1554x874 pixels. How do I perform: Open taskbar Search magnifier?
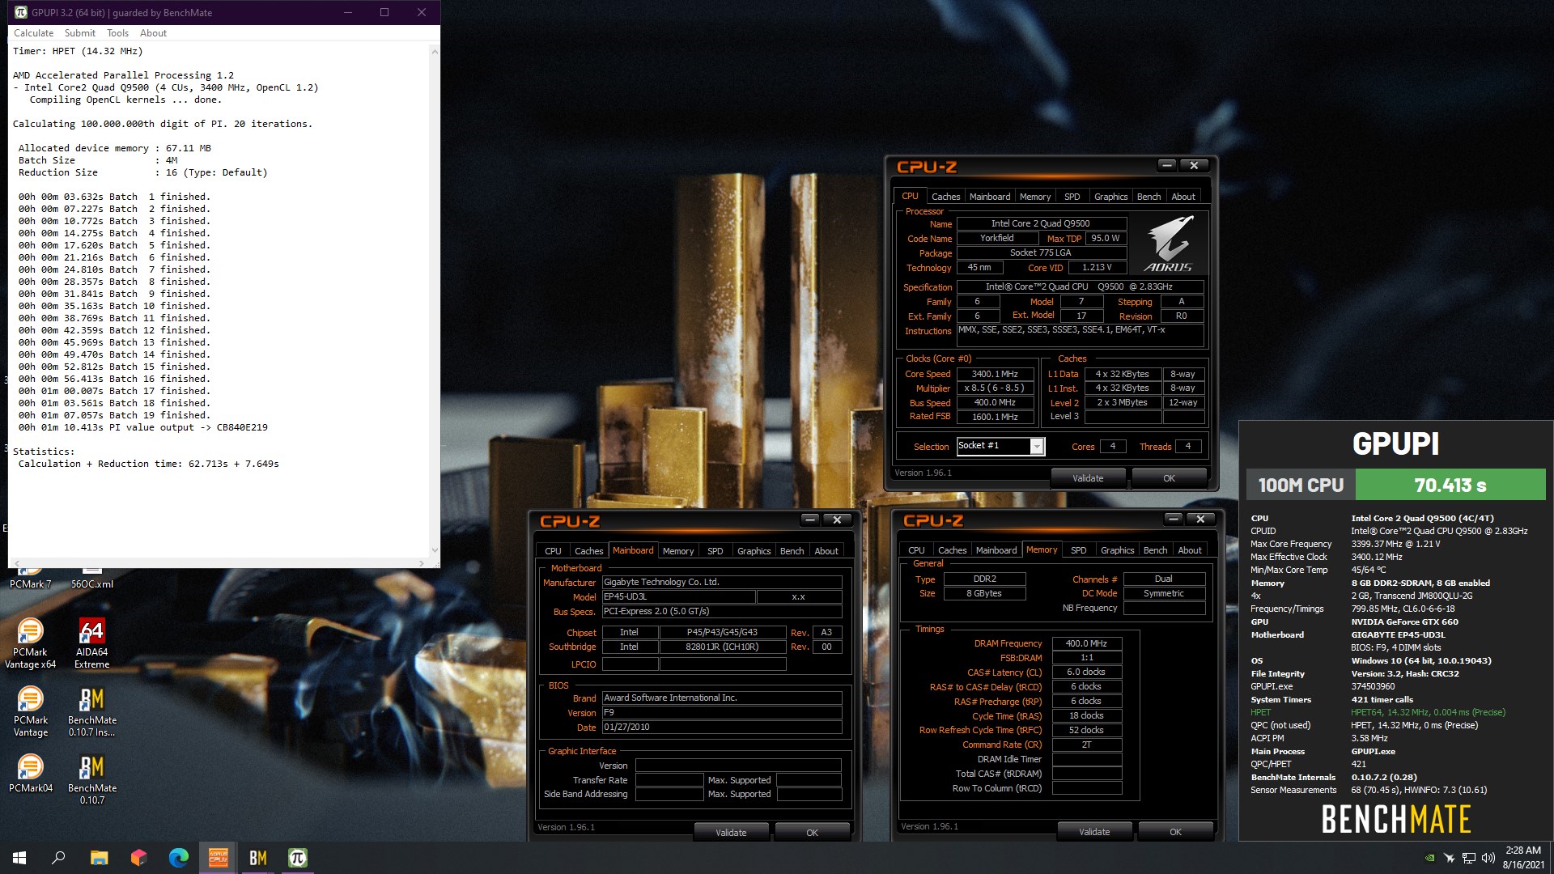point(58,858)
